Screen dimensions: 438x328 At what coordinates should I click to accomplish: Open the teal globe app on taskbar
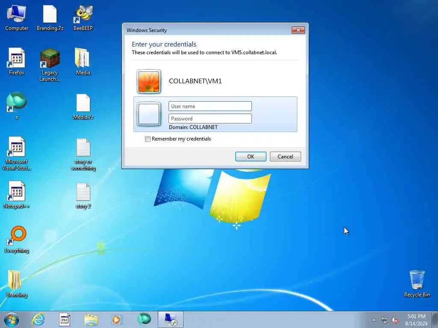(x=144, y=319)
